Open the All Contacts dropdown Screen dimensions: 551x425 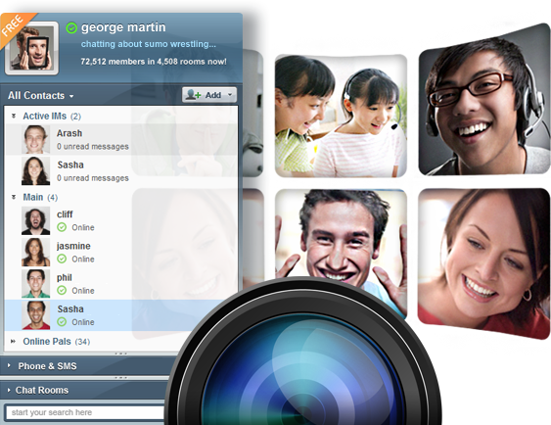pyautogui.click(x=41, y=96)
